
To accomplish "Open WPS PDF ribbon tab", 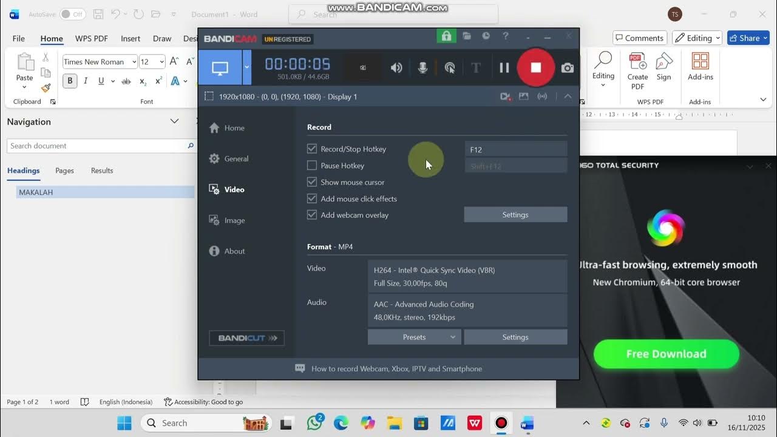I will click(92, 38).
